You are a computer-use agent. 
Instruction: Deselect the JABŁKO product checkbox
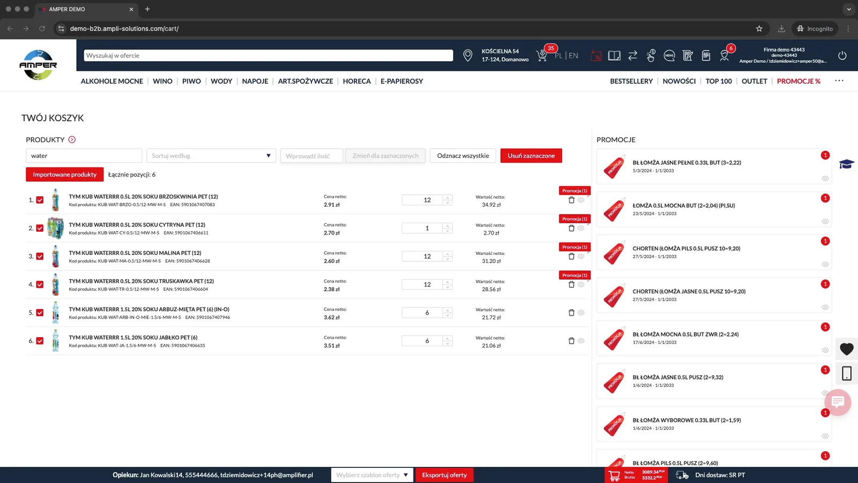pyautogui.click(x=40, y=341)
